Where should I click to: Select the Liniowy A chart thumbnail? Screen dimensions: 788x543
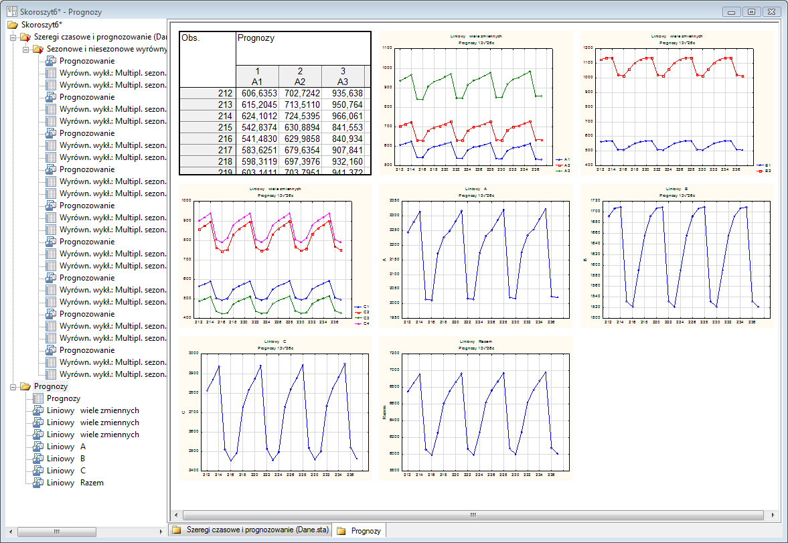pyautogui.click(x=476, y=255)
